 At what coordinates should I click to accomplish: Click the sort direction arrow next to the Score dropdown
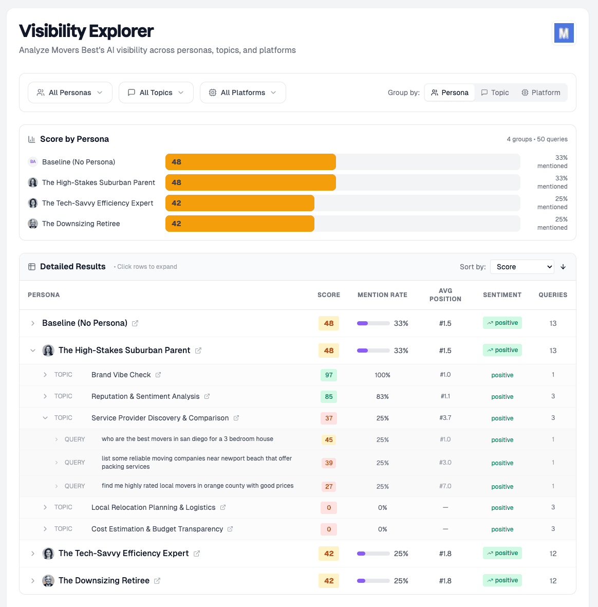563,267
